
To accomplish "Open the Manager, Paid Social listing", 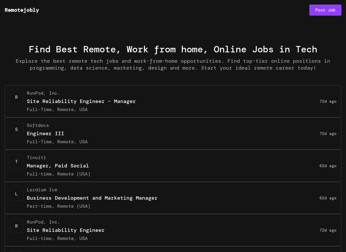I will click(x=173, y=166).
